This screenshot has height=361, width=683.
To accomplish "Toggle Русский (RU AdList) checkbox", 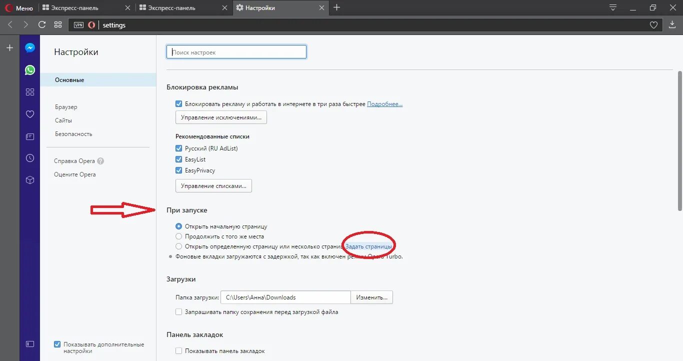I will [178, 148].
